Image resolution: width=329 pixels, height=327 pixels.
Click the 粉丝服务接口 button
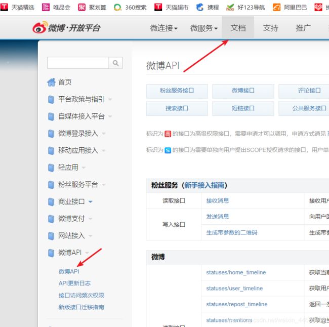coord(177,91)
